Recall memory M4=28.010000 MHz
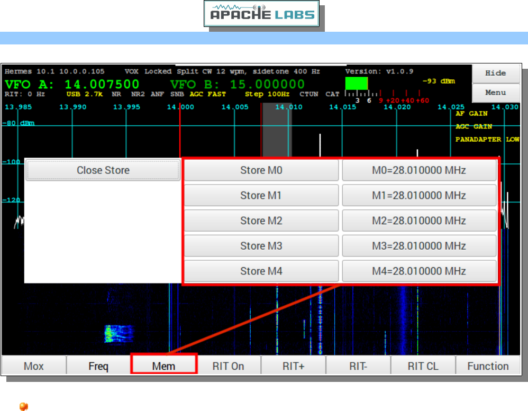This screenshot has height=411, width=528. click(419, 271)
